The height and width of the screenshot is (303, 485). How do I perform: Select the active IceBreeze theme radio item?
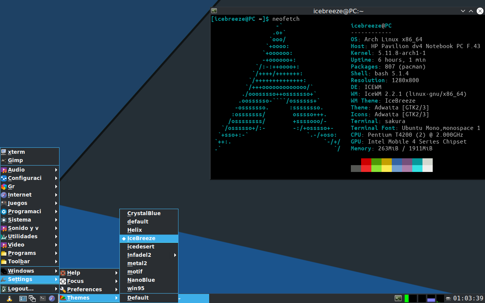point(149,238)
